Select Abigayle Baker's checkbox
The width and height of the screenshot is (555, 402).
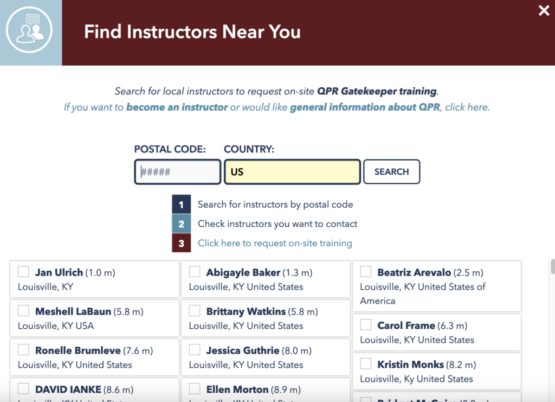[195, 272]
